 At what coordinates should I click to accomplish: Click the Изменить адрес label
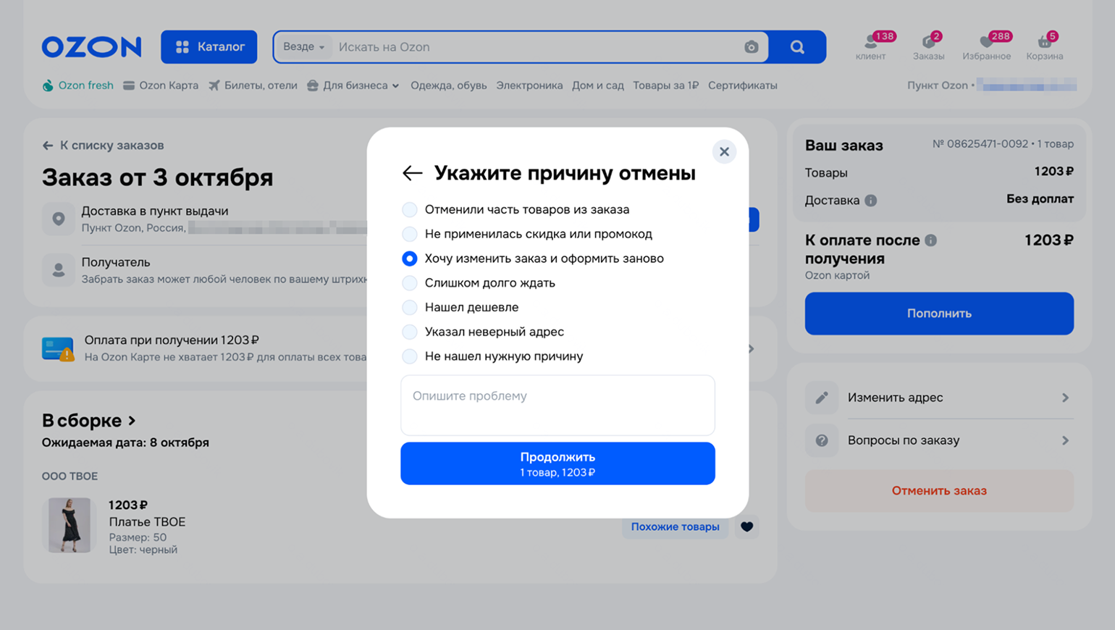pyautogui.click(x=896, y=398)
